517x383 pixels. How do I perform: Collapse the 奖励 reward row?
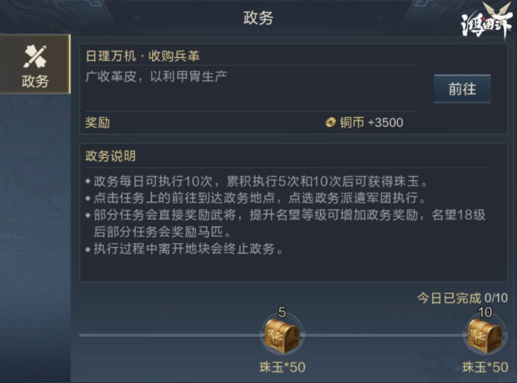point(95,123)
